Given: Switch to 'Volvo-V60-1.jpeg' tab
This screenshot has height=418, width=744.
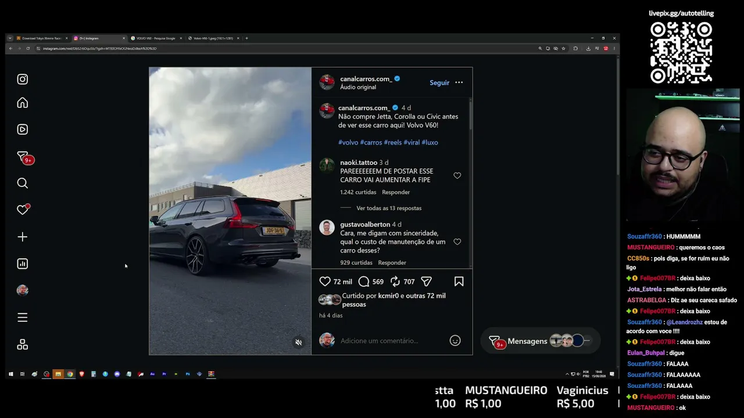Looking at the screenshot, I should click(x=213, y=38).
